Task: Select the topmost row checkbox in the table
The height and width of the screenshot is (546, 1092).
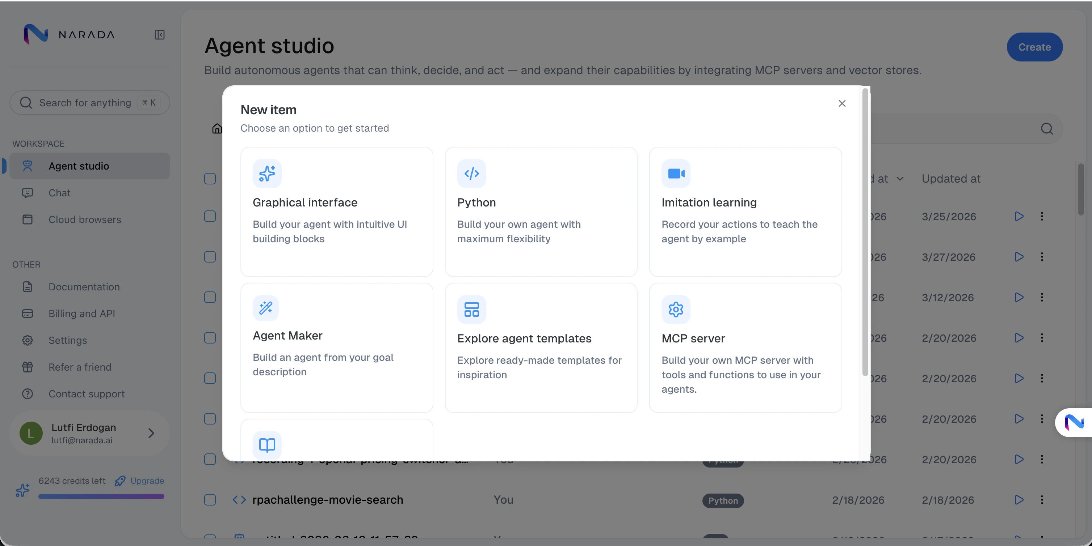Action: click(210, 179)
